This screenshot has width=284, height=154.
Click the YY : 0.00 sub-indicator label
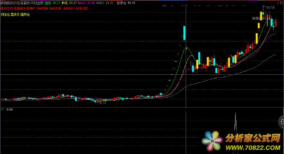click(x=7, y=110)
